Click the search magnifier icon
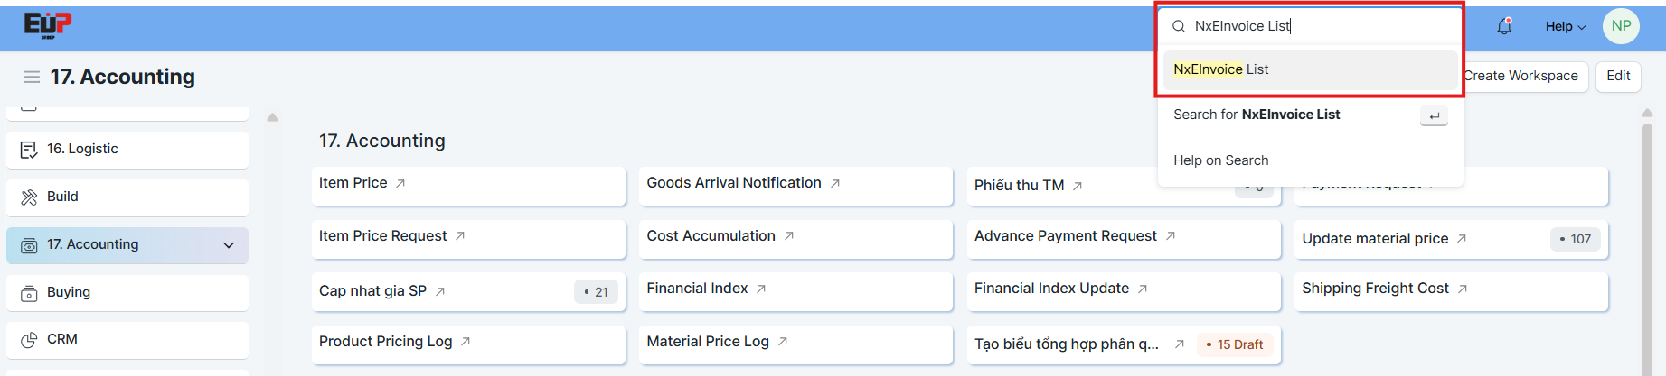The image size is (1666, 376). (1179, 26)
